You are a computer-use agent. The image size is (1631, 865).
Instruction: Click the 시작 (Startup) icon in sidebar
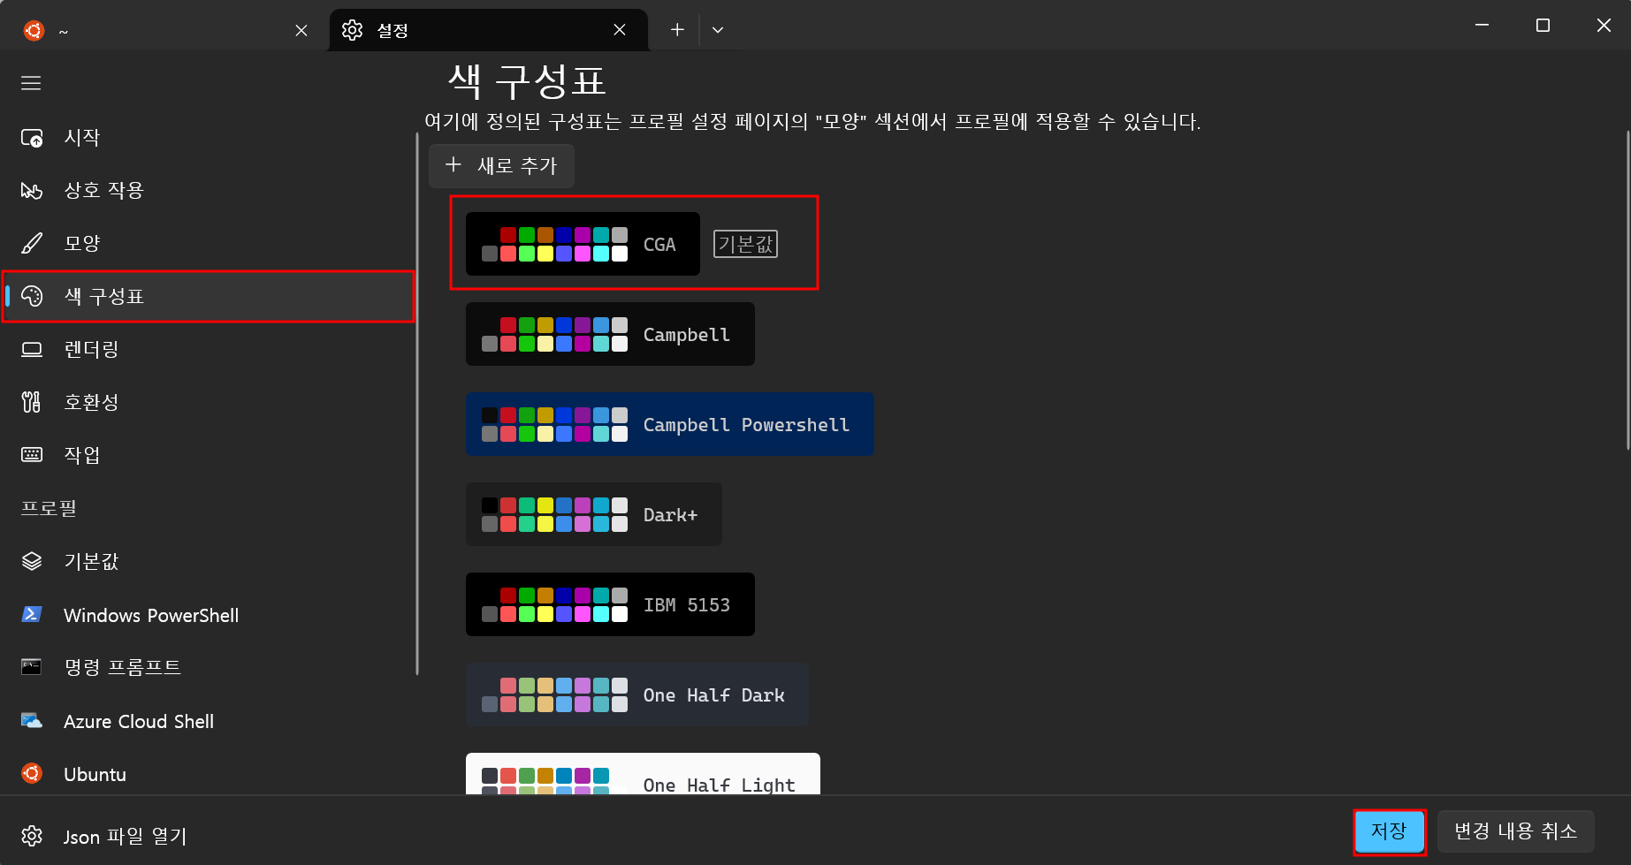[32, 138]
